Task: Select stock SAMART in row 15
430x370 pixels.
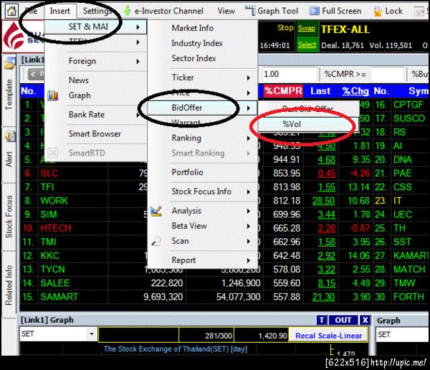Action: pos(59,297)
